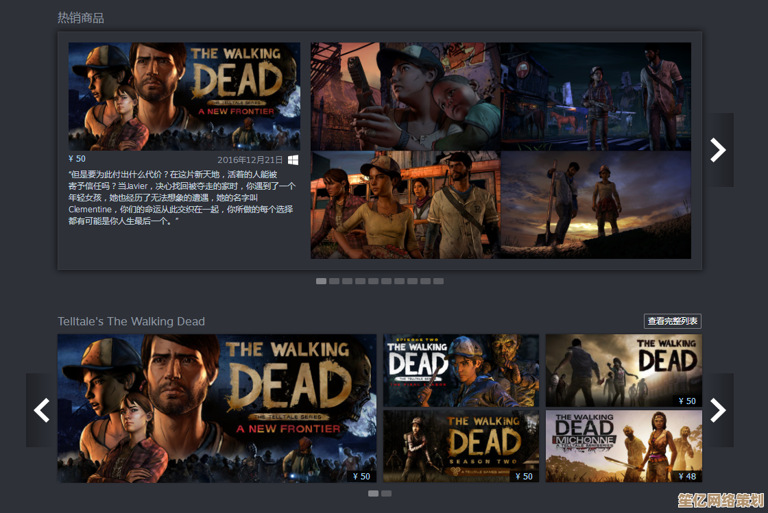Screen dimensions: 768x513
Task: Select the eighth pagination dot under 热销商品
Action: (412, 281)
